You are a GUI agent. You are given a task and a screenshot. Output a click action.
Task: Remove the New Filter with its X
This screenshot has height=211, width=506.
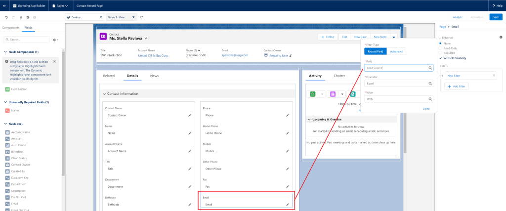click(x=494, y=76)
